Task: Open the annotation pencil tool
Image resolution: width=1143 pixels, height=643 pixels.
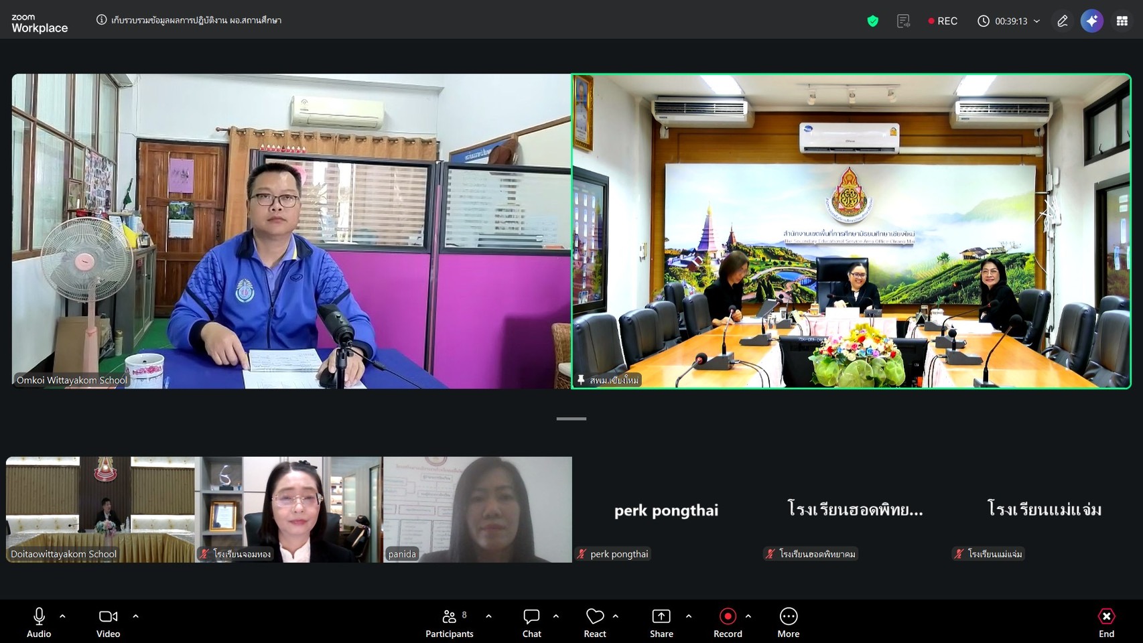Action: point(1063,21)
